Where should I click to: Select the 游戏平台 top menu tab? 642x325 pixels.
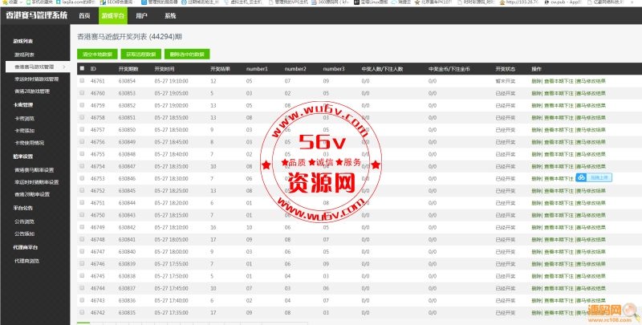113,16
